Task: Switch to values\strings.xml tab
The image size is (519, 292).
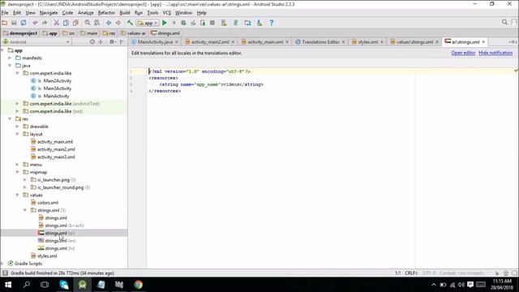Action: tap(414, 42)
